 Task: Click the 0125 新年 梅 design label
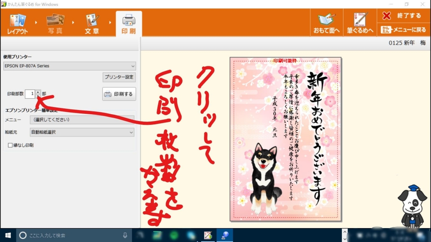pos(407,43)
